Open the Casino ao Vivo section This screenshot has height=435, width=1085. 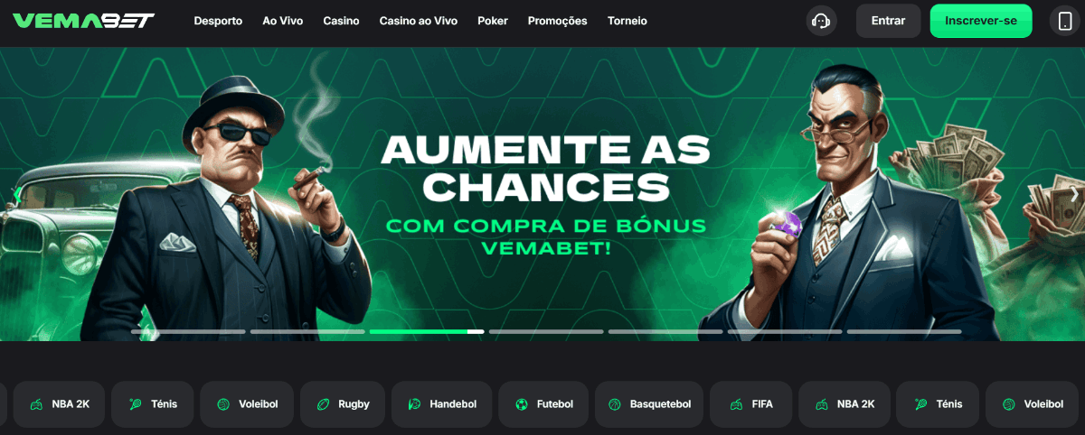pos(419,21)
